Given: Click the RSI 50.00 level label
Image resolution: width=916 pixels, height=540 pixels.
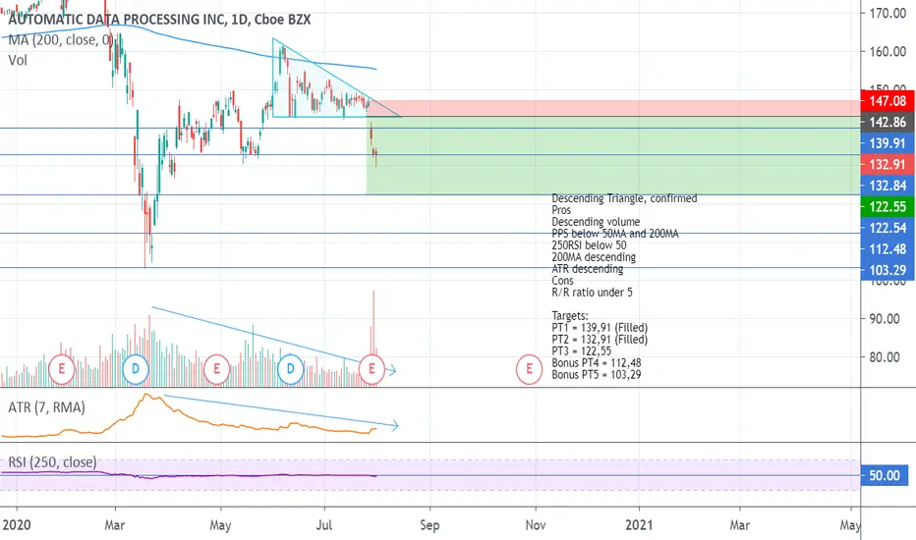Looking at the screenshot, I should tap(885, 475).
